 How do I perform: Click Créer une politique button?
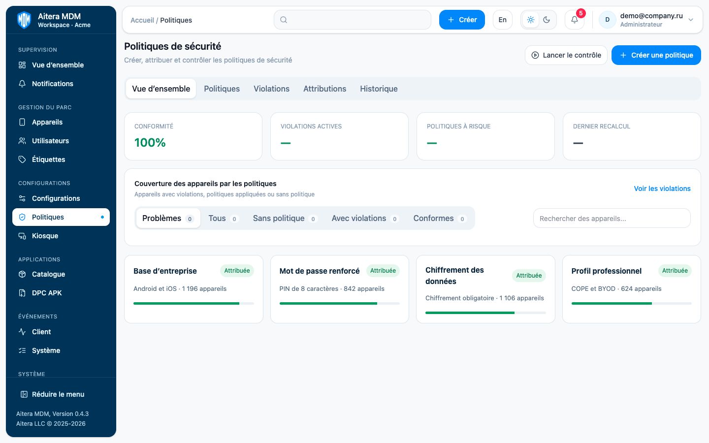656,55
